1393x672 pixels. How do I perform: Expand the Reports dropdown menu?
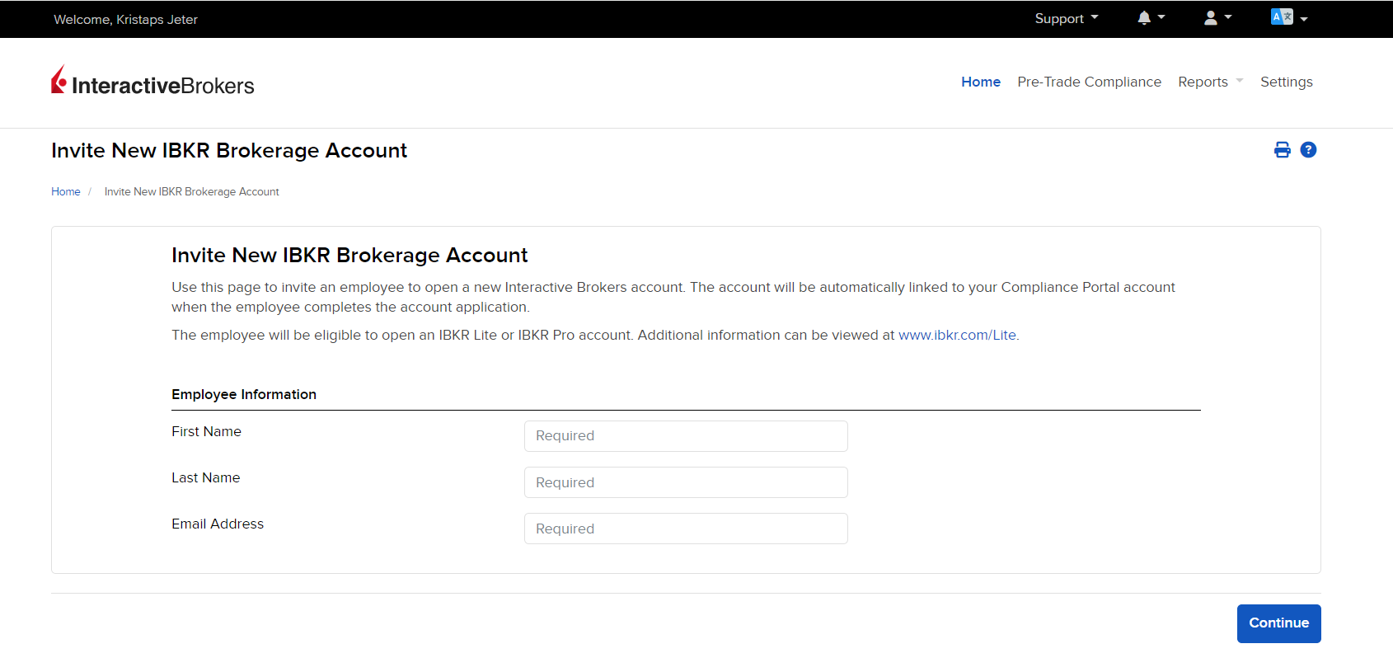pos(1210,82)
